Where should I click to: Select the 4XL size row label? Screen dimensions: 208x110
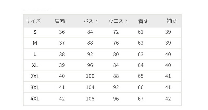pyautogui.click(x=35, y=99)
